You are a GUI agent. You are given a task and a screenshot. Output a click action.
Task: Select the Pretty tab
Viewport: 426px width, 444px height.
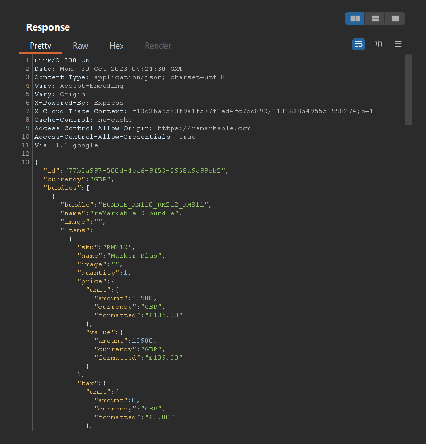(x=41, y=46)
